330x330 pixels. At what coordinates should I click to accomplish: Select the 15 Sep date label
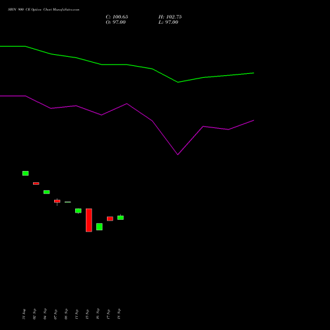[x=87, y=314]
